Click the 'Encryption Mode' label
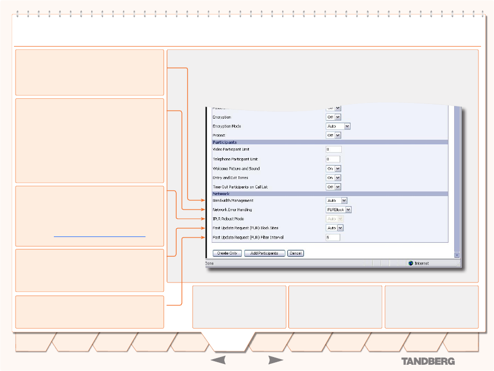This screenshot has height=371, width=494. [x=227, y=126]
